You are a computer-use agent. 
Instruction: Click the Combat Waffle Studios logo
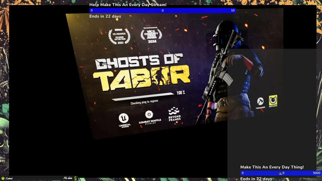tap(150, 118)
